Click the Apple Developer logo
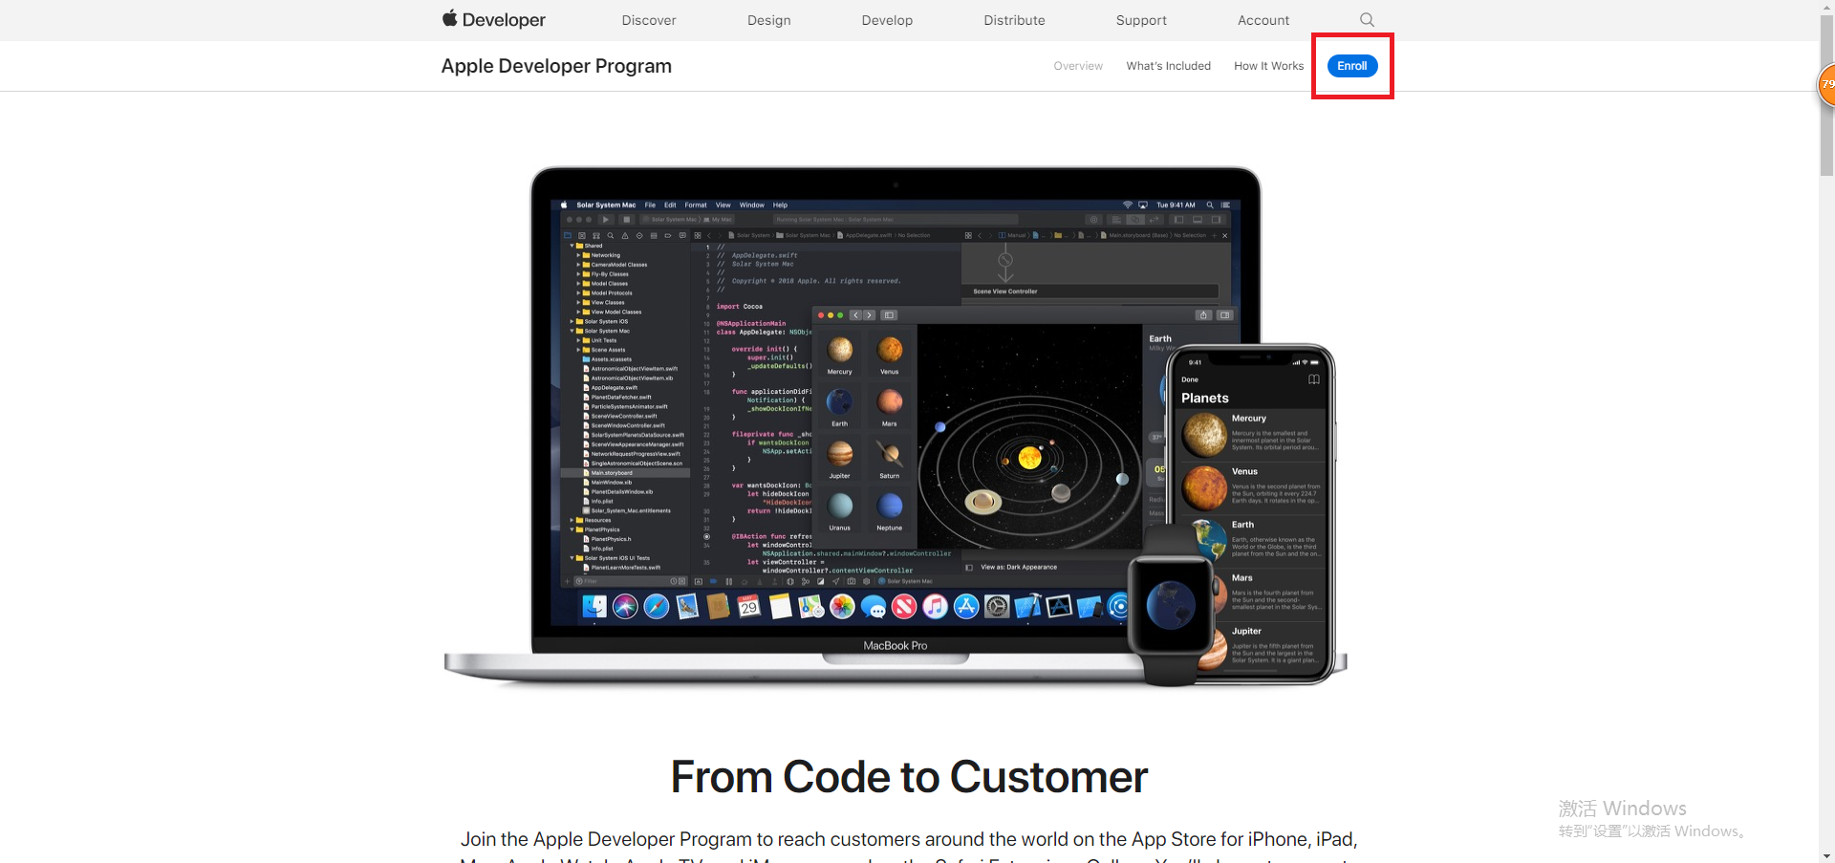The height and width of the screenshot is (863, 1835). (x=493, y=19)
